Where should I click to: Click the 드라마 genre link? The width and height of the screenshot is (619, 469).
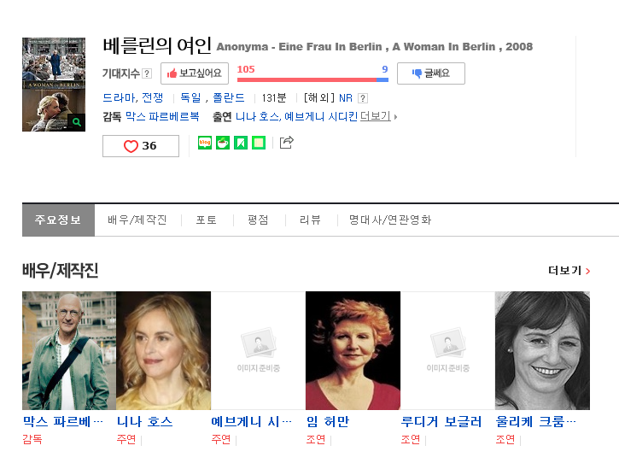pos(119,97)
